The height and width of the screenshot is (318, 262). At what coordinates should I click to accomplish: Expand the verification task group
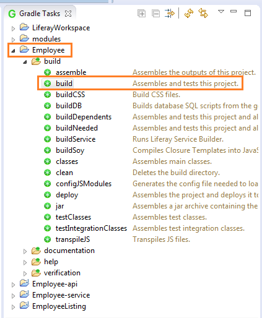click(25, 273)
